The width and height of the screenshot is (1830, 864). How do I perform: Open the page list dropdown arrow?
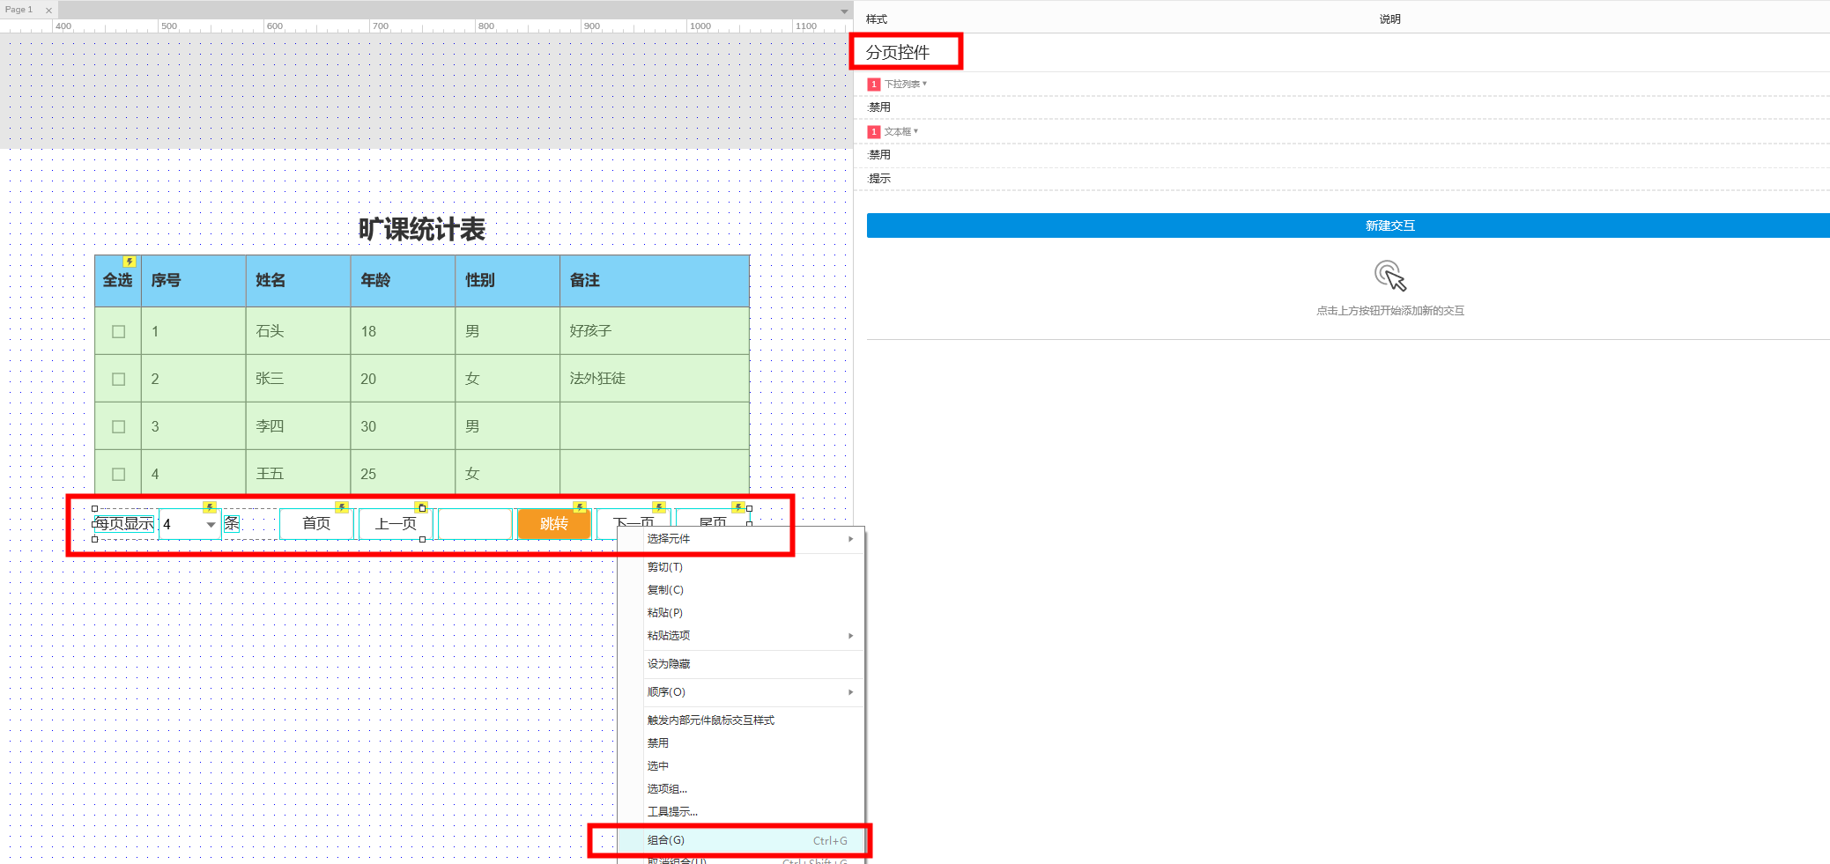pos(844,11)
